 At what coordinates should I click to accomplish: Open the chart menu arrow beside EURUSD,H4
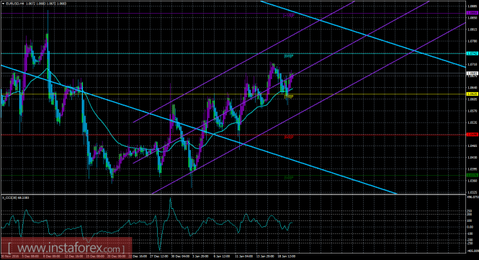tap(4, 4)
